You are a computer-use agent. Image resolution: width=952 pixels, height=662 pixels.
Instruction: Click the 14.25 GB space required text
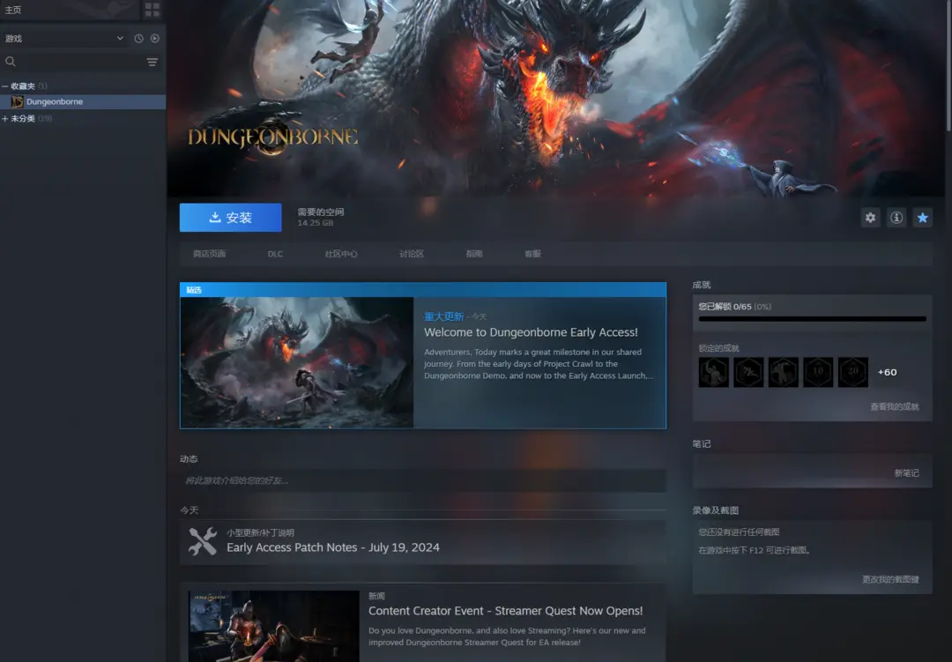click(315, 223)
